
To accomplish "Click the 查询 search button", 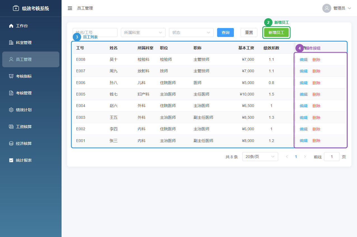I will (x=225, y=32).
